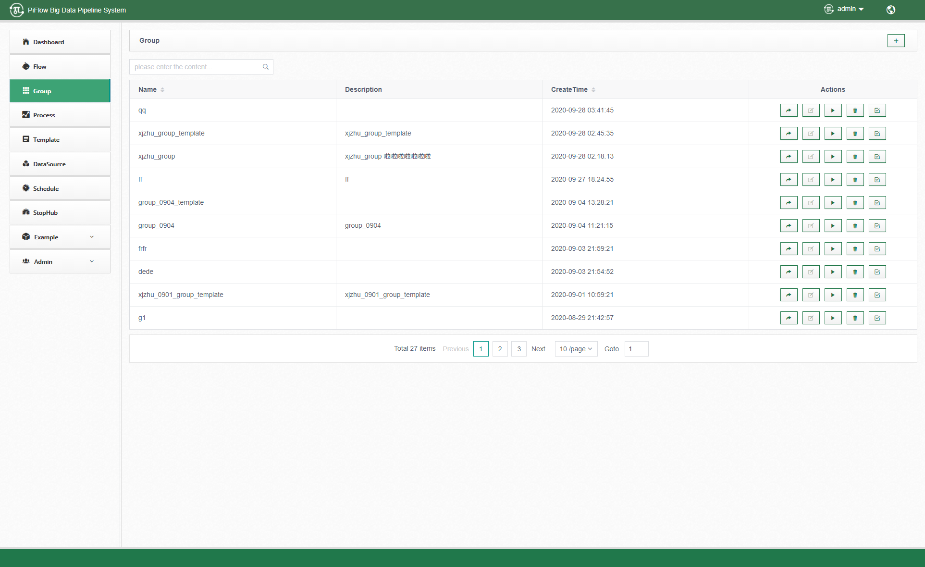925x567 pixels.
Task: Open the admin user dropdown
Action: [850, 9]
